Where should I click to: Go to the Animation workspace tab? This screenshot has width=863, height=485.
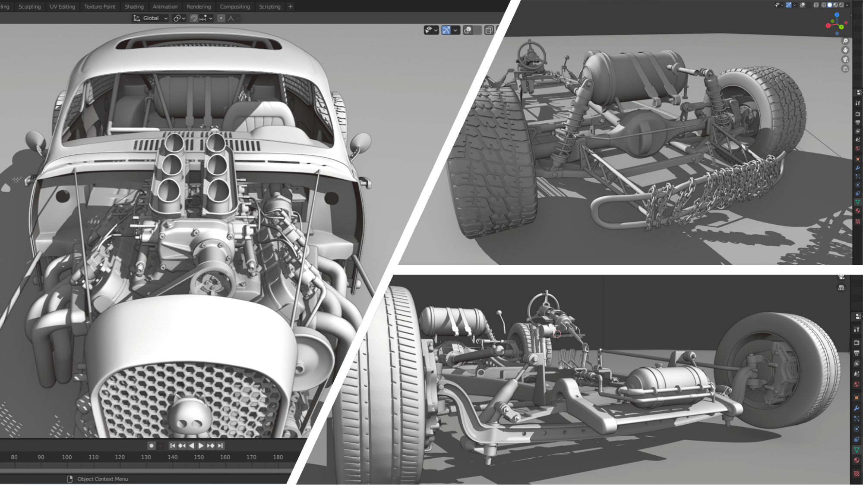click(165, 6)
